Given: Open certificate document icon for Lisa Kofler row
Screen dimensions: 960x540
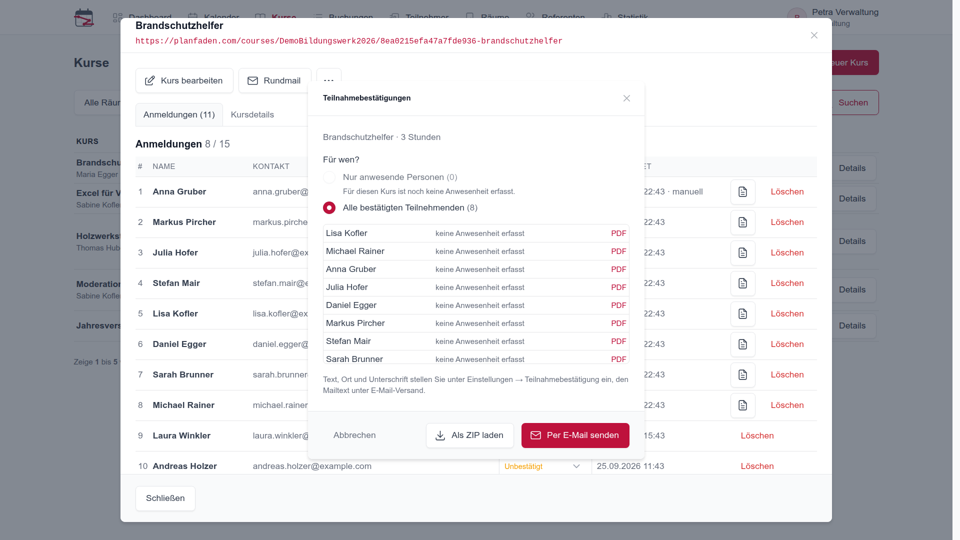Looking at the screenshot, I should tap(742, 314).
